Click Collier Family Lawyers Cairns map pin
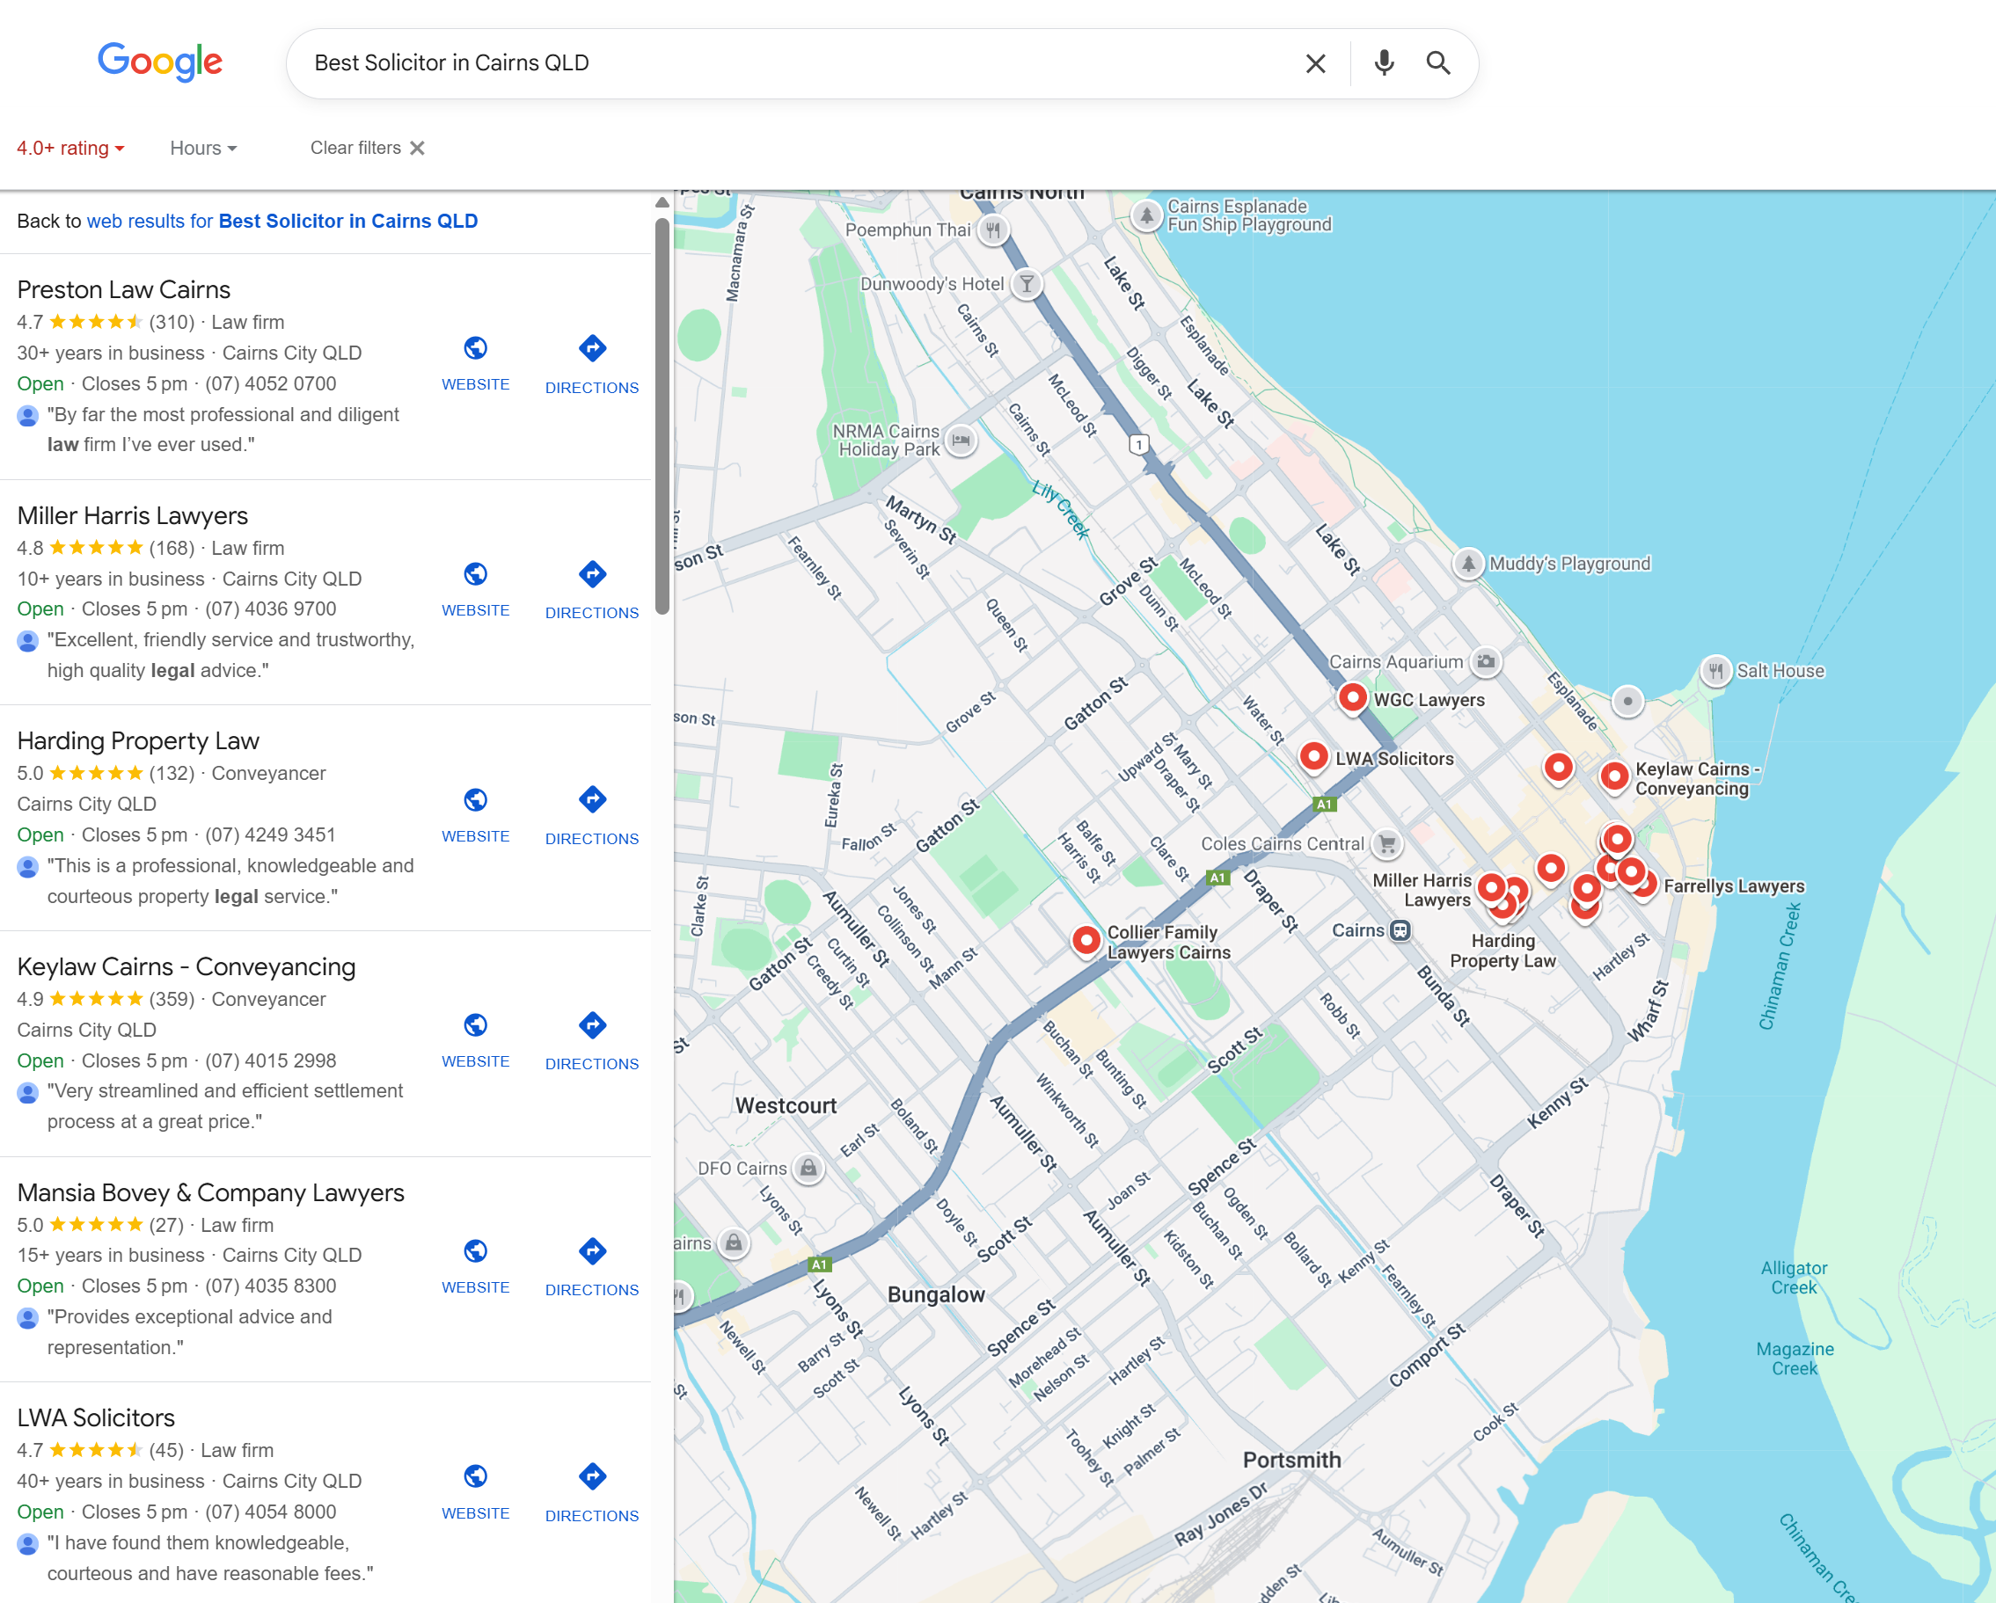This screenshot has height=1603, width=1996. point(1086,939)
